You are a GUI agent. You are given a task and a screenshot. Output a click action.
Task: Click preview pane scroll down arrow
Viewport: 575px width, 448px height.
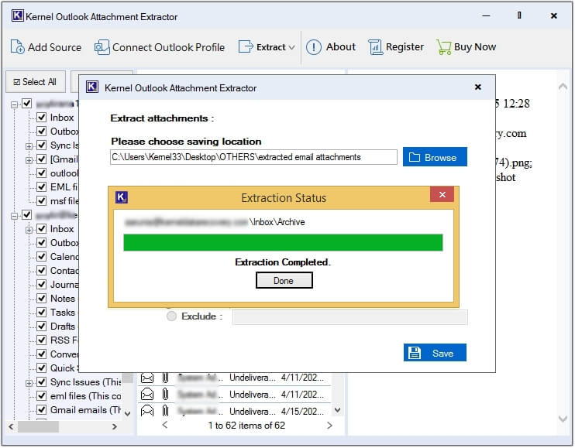tap(563, 419)
